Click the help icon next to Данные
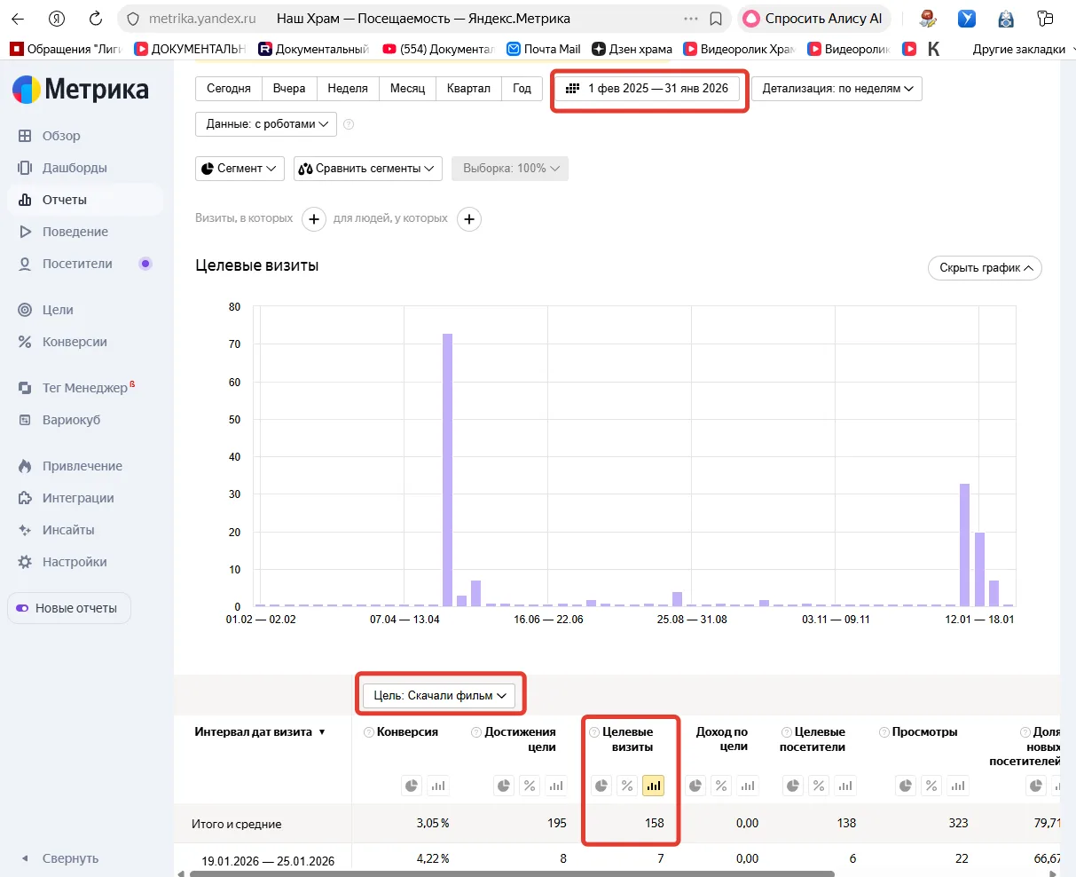The image size is (1076, 877). coord(349,124)
